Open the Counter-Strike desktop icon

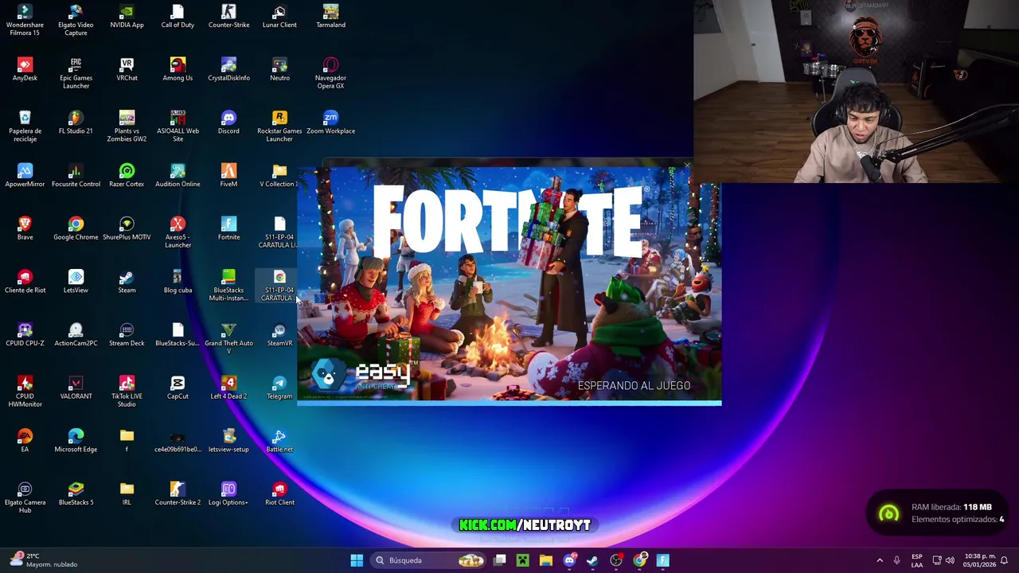click(228, 17)
